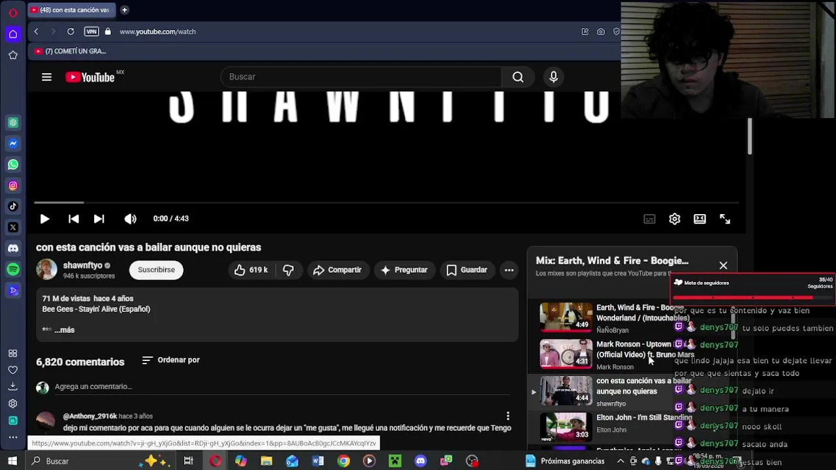Open options menu on Anthony_2916k comment
Screen dimensions: 836x470
click(507, 416)
